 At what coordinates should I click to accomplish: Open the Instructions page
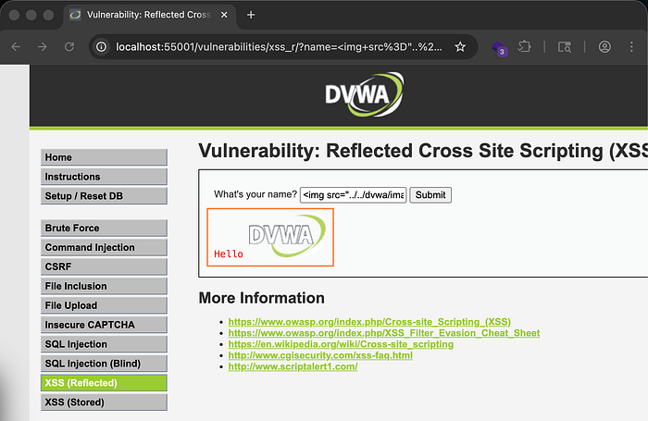104,177
